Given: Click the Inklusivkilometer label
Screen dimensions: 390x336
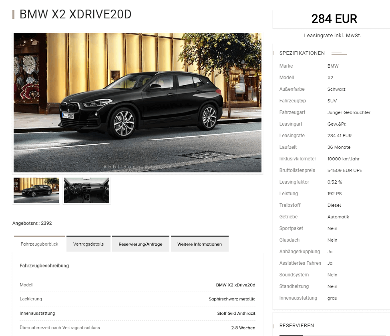Looking at the screenshot, I should click(x=298, y=158).
